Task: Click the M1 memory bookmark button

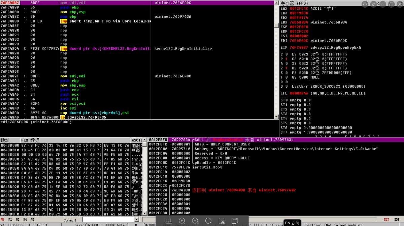Action: [x=3, y=220]
